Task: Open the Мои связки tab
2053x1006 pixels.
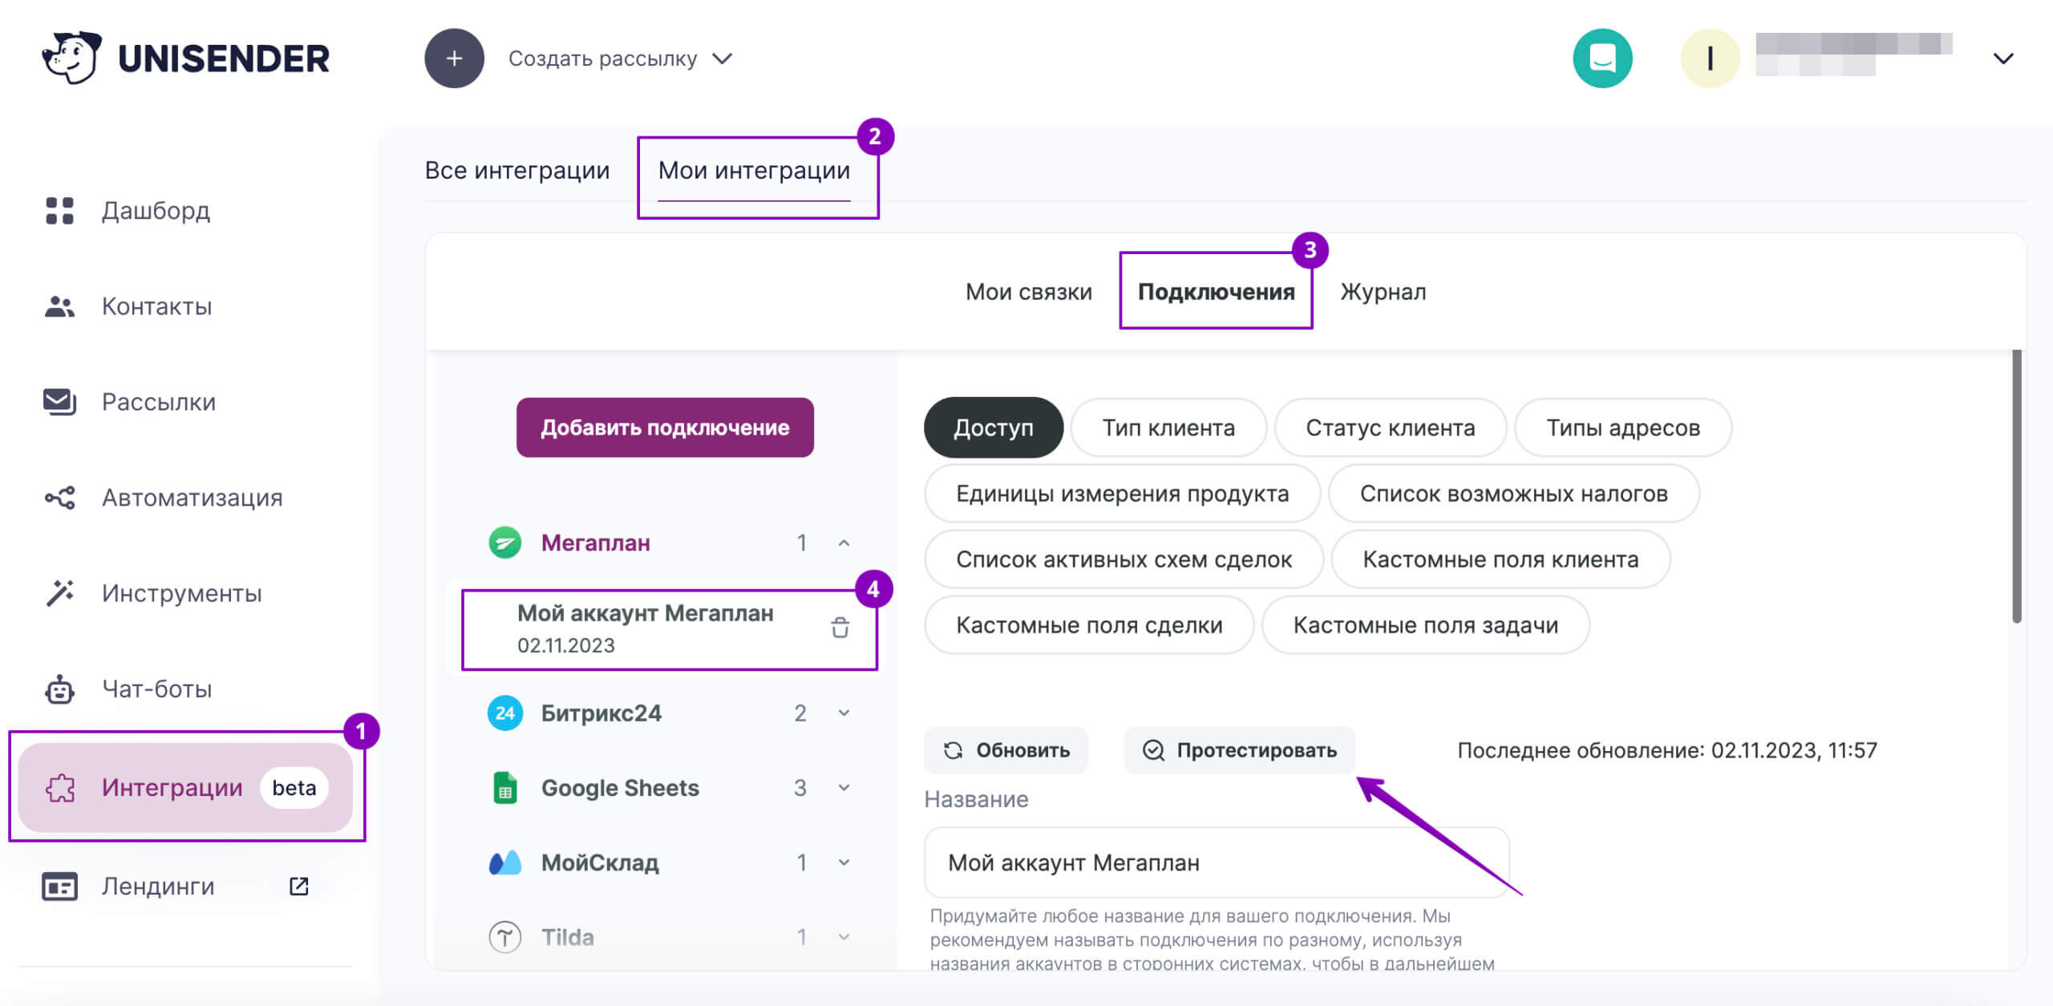Action: pyautogui.click(x=1028, y=292)
